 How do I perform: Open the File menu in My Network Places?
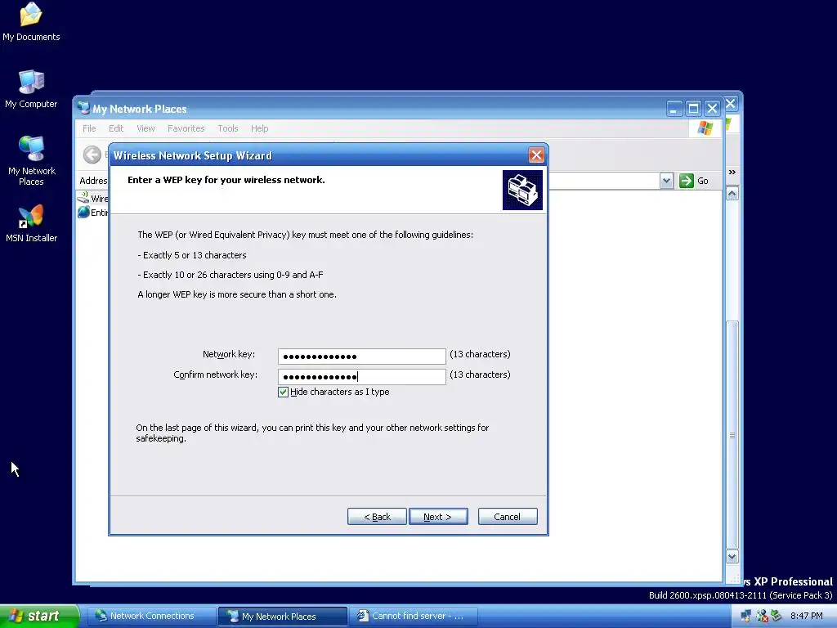pyautogui.click(x=89, y=128)
